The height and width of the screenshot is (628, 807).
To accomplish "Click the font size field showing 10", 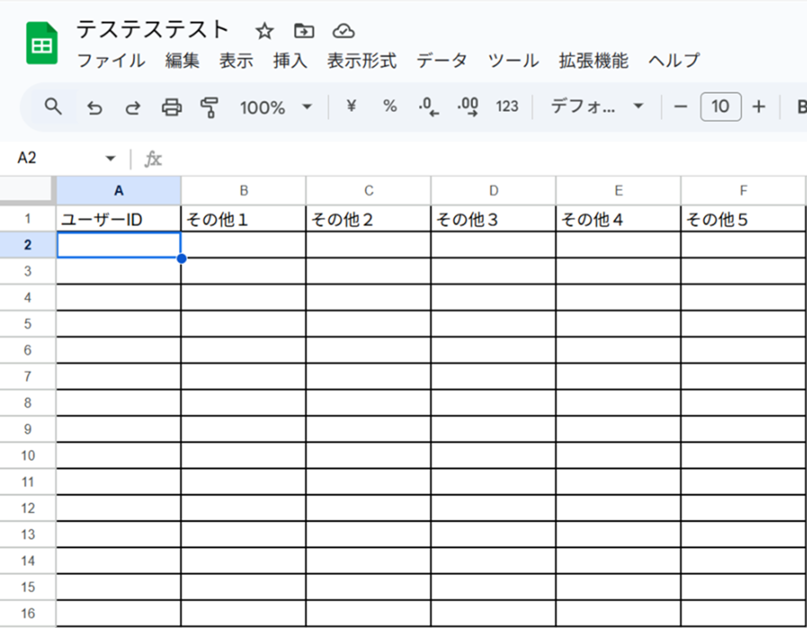I will (x=720, y=107).
